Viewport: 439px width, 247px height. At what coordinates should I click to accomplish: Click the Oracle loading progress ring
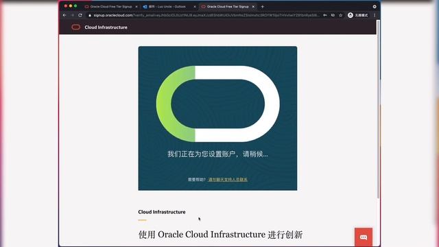(218, 104)
